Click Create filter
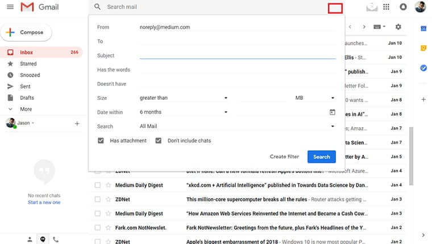Screen dimensions: 432x244 tap(284, 157)
